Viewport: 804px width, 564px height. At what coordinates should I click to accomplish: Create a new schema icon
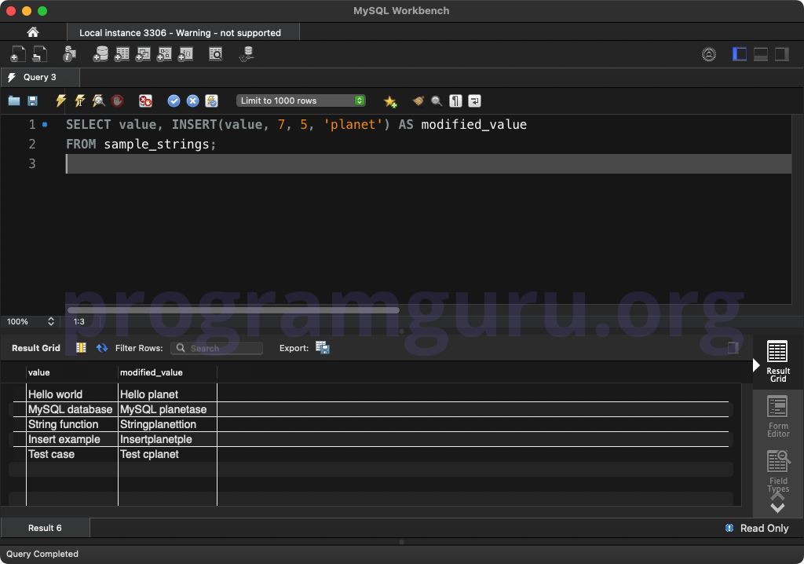[x=100, y=54]
